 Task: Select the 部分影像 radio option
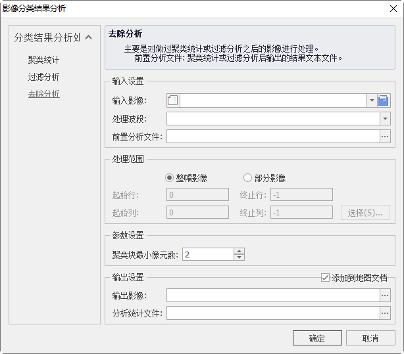tap(247, 177)
